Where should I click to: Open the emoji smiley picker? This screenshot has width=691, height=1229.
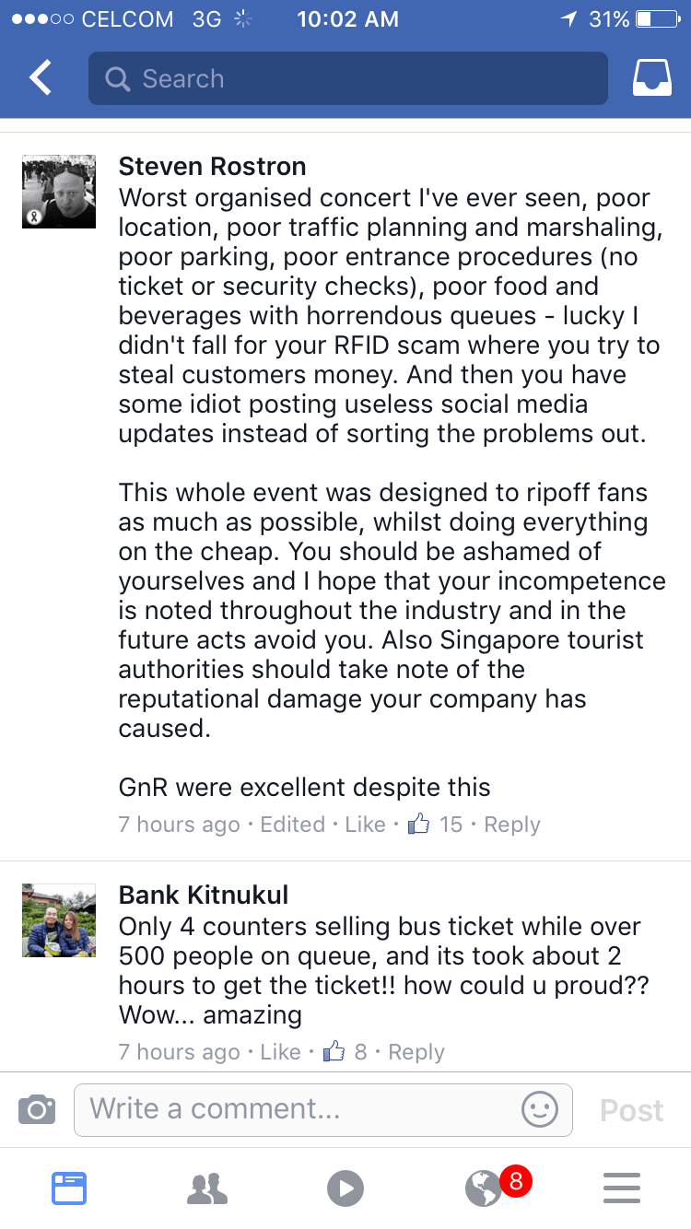tap(540, 1109)
